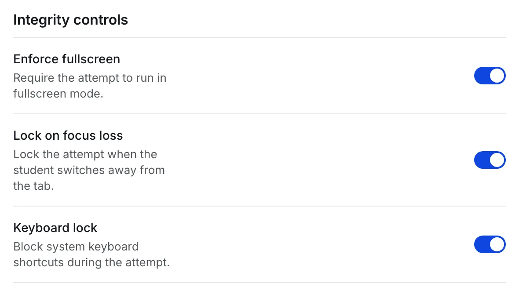Click blue track of Lock on focus loss toggle
Image resolution: width=519 pixels, height=283 pixels.
point(482,160)
